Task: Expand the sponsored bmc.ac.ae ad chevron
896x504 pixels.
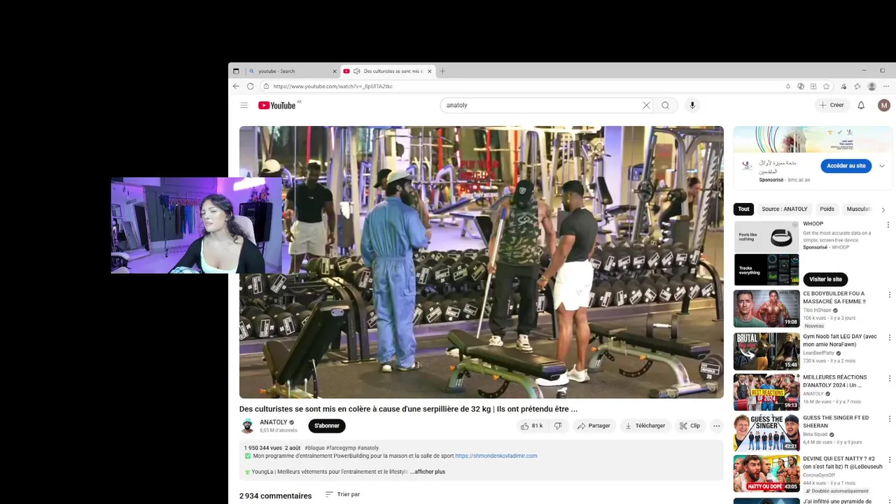Action: (x=881, y=166)
